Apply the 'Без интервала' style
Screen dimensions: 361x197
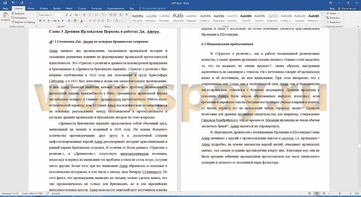tap(138, 18)
